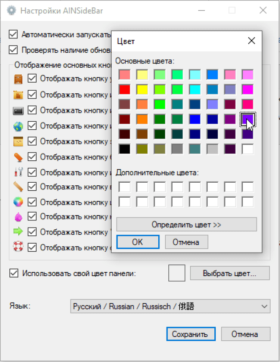The image size is (280, 362).
Task: Pick the pure orange color swatch
Action: coord(142,119)
